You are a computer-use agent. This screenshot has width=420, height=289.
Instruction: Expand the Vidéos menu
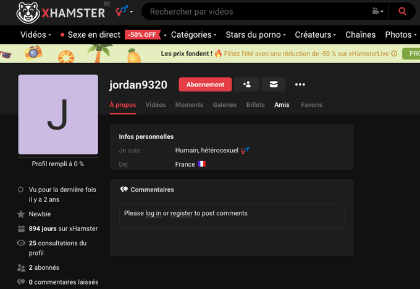click(36, 35)
